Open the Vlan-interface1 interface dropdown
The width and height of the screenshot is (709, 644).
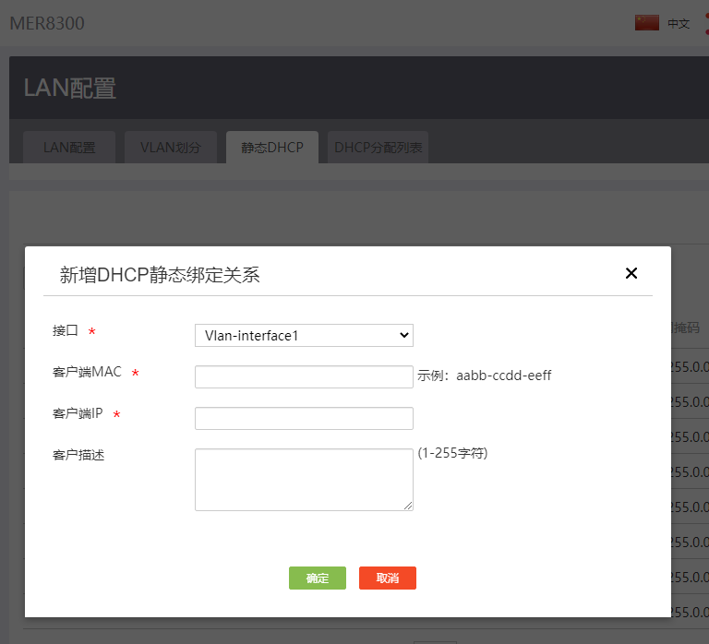[x=304, y=335]
